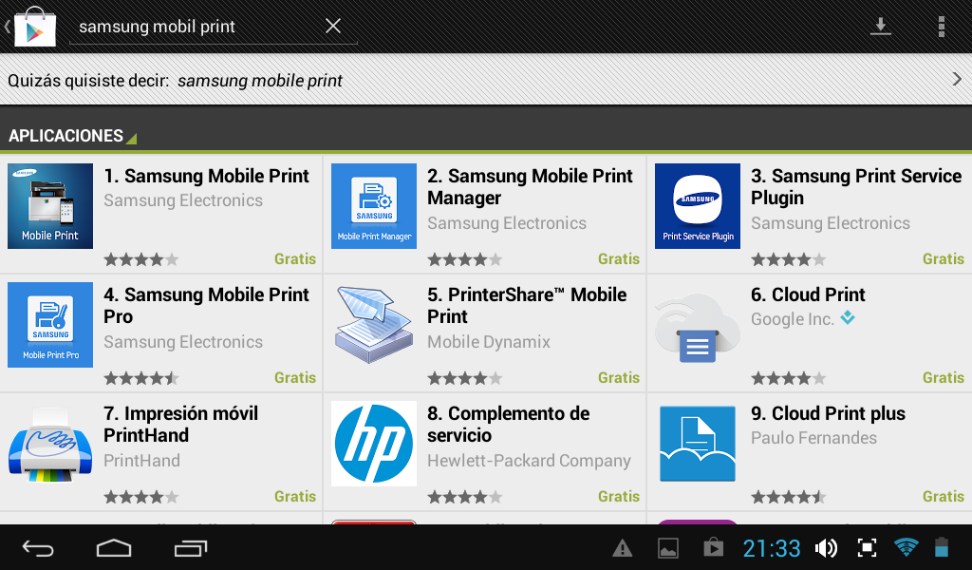Tap the Google Play Store logo

pos(35,27)
